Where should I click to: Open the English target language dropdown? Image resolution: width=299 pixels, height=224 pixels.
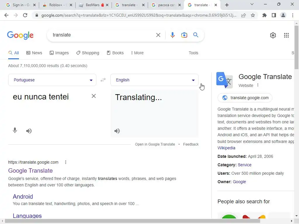(x=154, y=80)
